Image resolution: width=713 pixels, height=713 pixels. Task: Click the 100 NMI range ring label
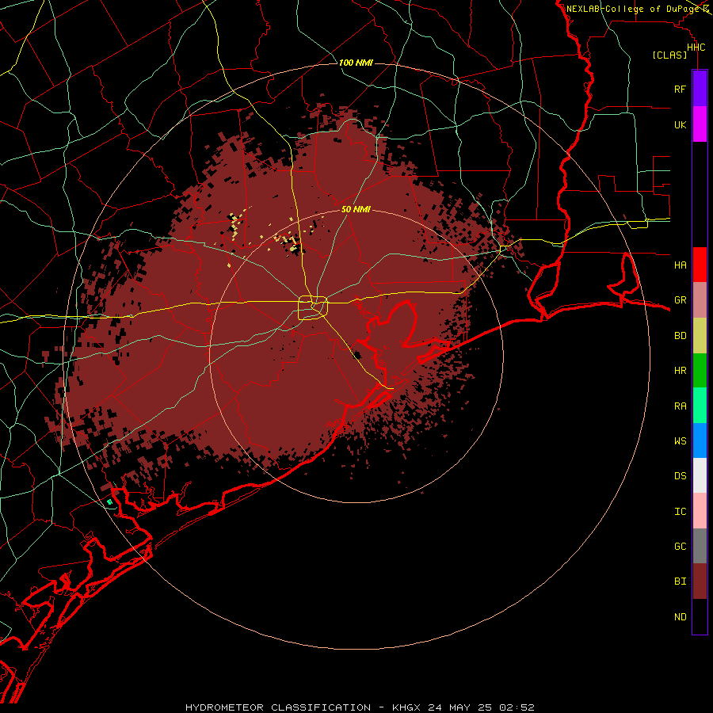pos(356,63)
